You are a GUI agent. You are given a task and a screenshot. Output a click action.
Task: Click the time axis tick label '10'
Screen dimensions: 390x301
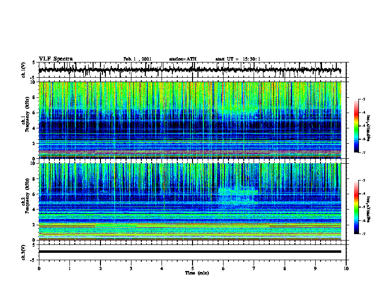point(346,269)
